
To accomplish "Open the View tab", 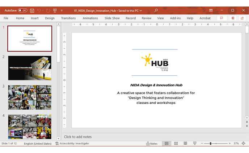I will tap(161, 18).
